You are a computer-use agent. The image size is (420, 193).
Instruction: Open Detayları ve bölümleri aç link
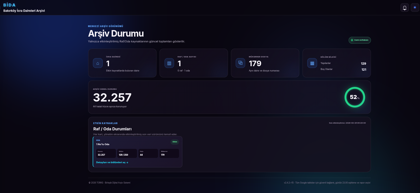click(x=112, y=162)
